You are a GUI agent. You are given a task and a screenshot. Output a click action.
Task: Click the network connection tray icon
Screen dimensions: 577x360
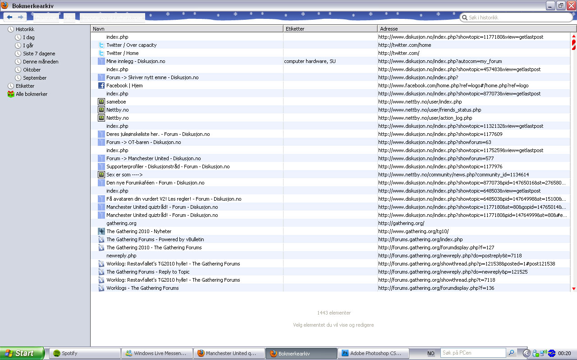(x=543, y=353)
